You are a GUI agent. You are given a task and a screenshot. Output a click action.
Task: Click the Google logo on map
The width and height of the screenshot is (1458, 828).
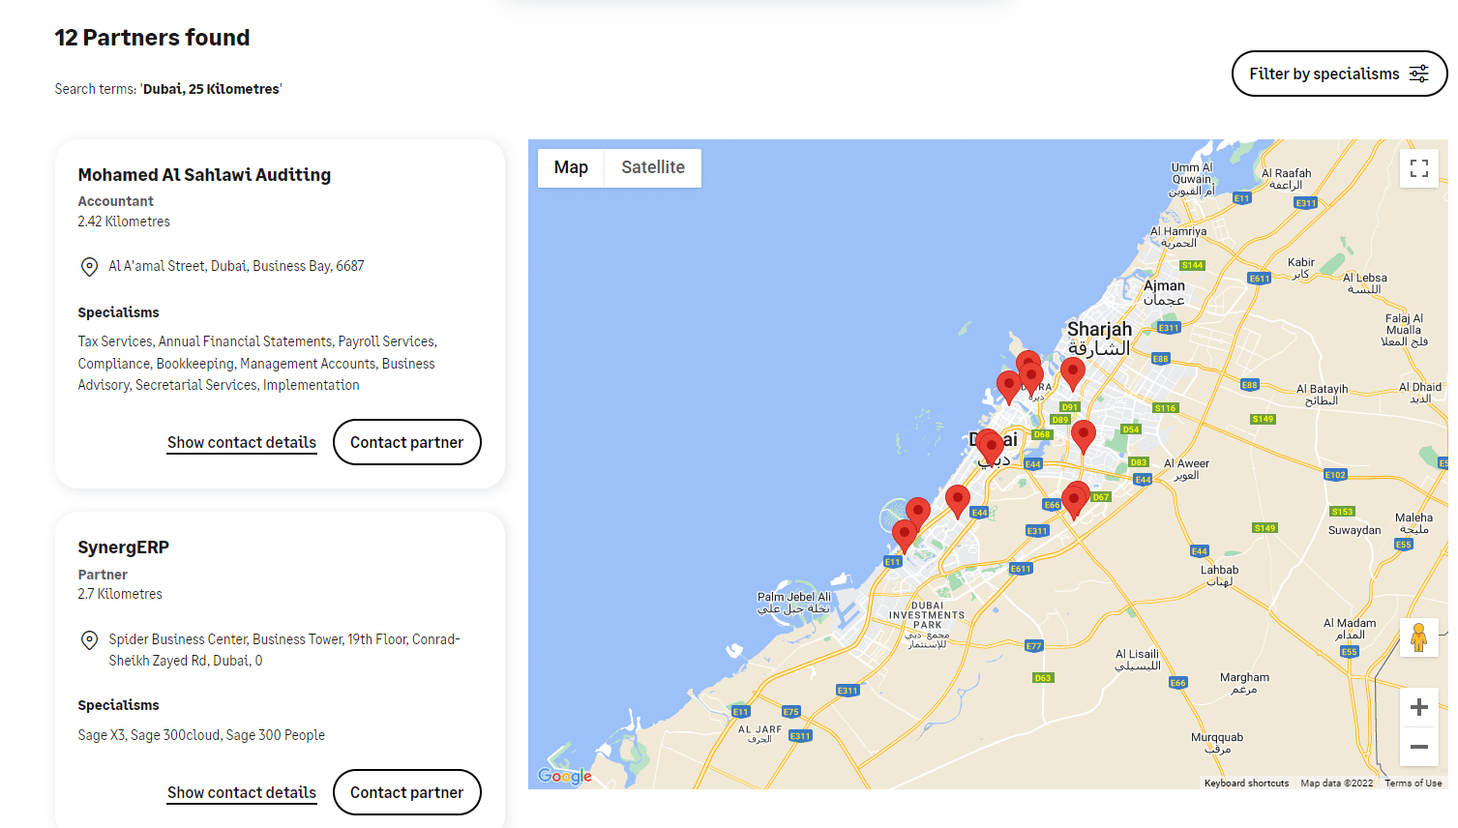tap(565, 776)
